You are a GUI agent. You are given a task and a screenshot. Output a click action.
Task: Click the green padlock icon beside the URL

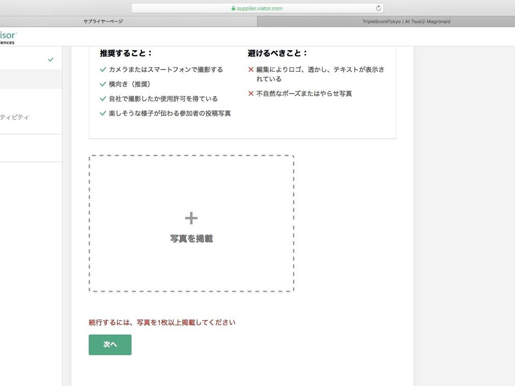pyautogui.click(x=233, y=8)
